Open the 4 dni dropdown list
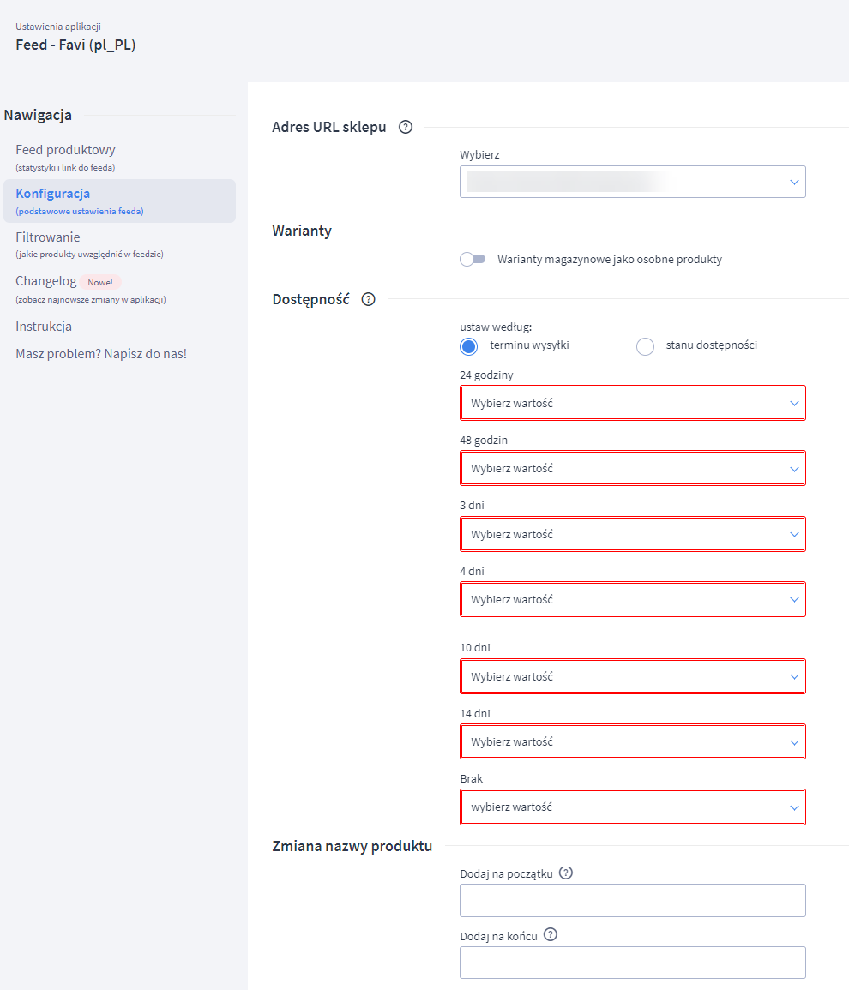 coord(632,598)
